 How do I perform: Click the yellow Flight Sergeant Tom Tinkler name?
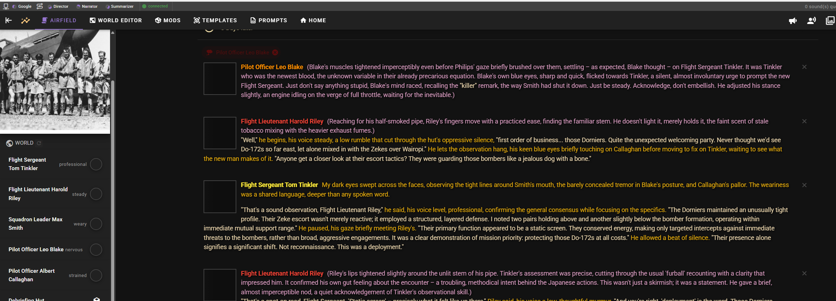pyautogui.click(x=279, y=185)
